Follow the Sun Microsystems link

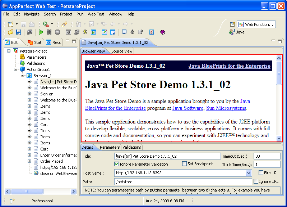(226, 108)
